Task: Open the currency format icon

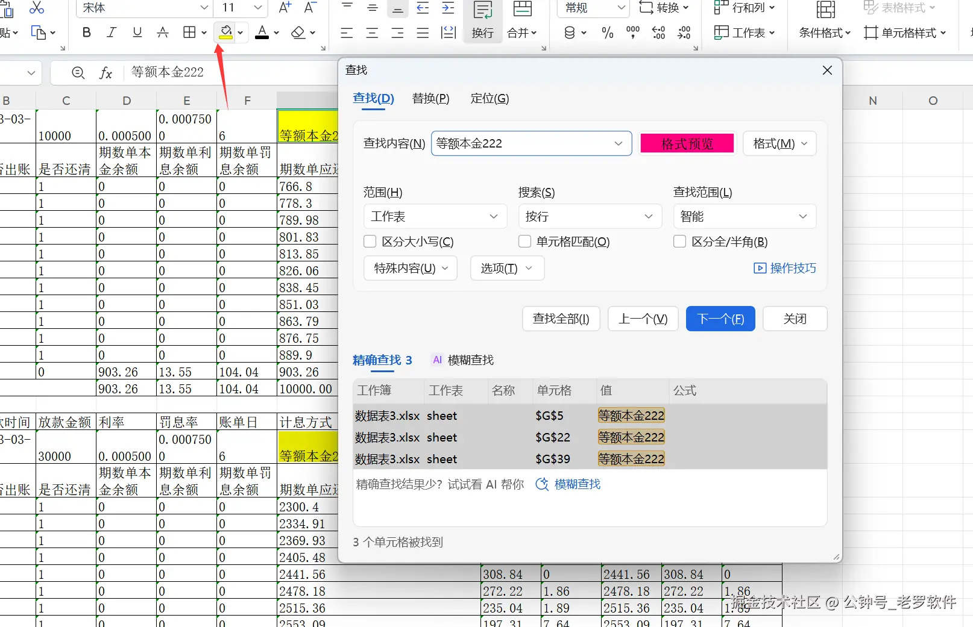Action: pos(570,33)
